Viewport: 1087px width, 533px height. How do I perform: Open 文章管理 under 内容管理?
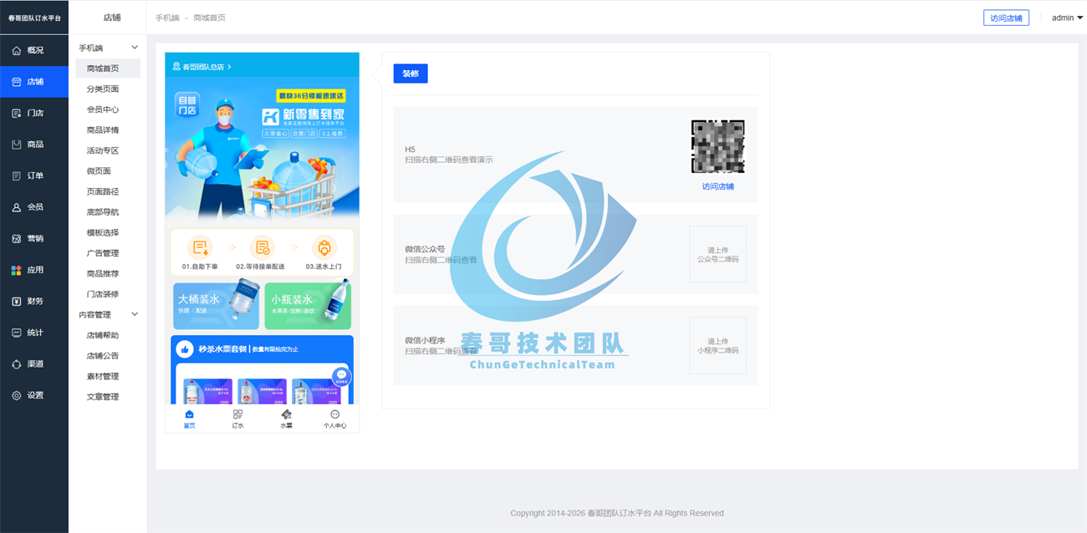pyautogui.click(x=103, y=396)
